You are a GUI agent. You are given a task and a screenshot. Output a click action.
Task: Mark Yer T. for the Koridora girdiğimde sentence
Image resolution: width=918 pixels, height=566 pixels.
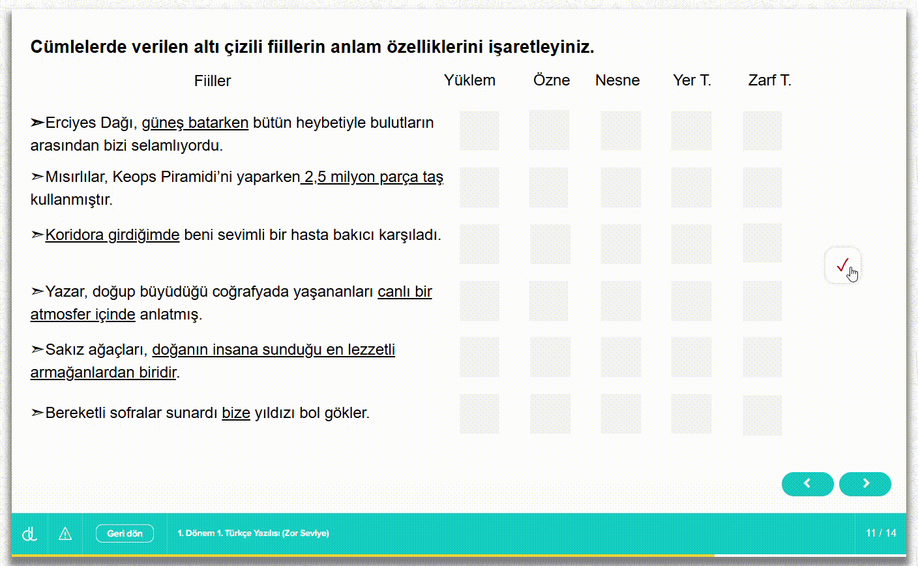692,244
